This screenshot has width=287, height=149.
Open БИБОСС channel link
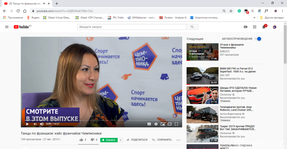(x=225, y=51)
